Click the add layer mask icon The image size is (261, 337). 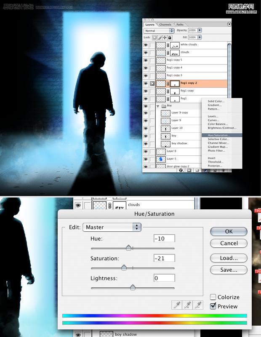pyautogui.click(x=189, y=170)
